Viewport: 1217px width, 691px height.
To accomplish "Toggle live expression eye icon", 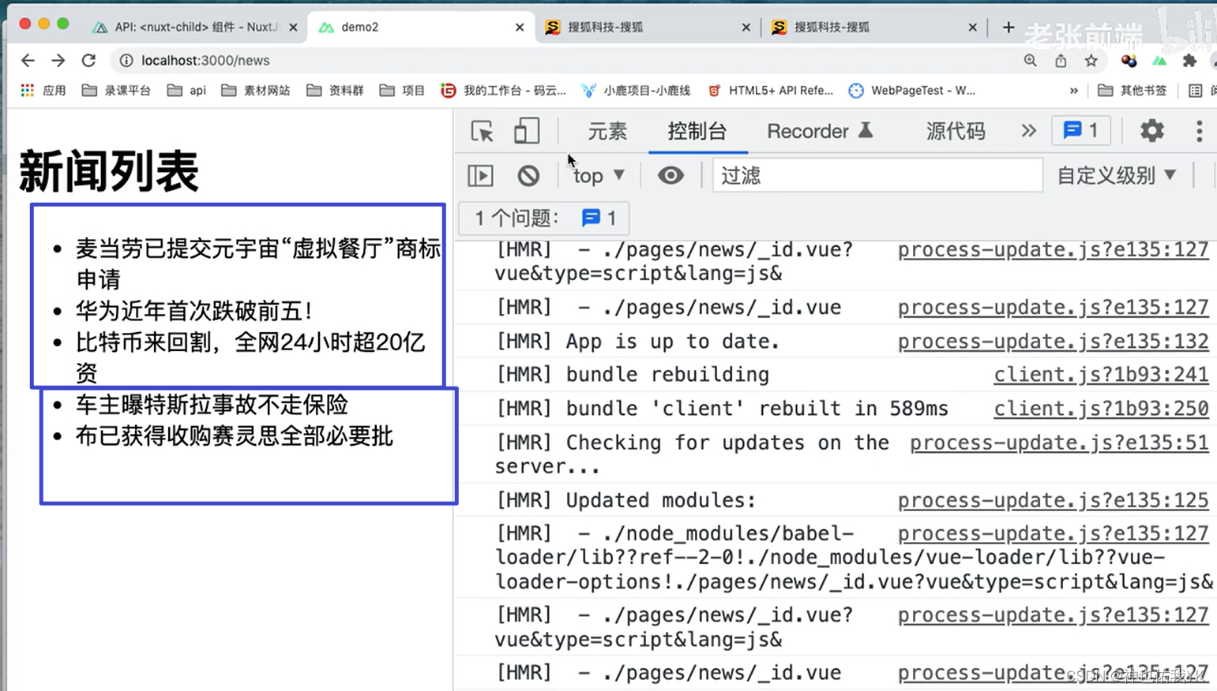I will tap(670, 175).
